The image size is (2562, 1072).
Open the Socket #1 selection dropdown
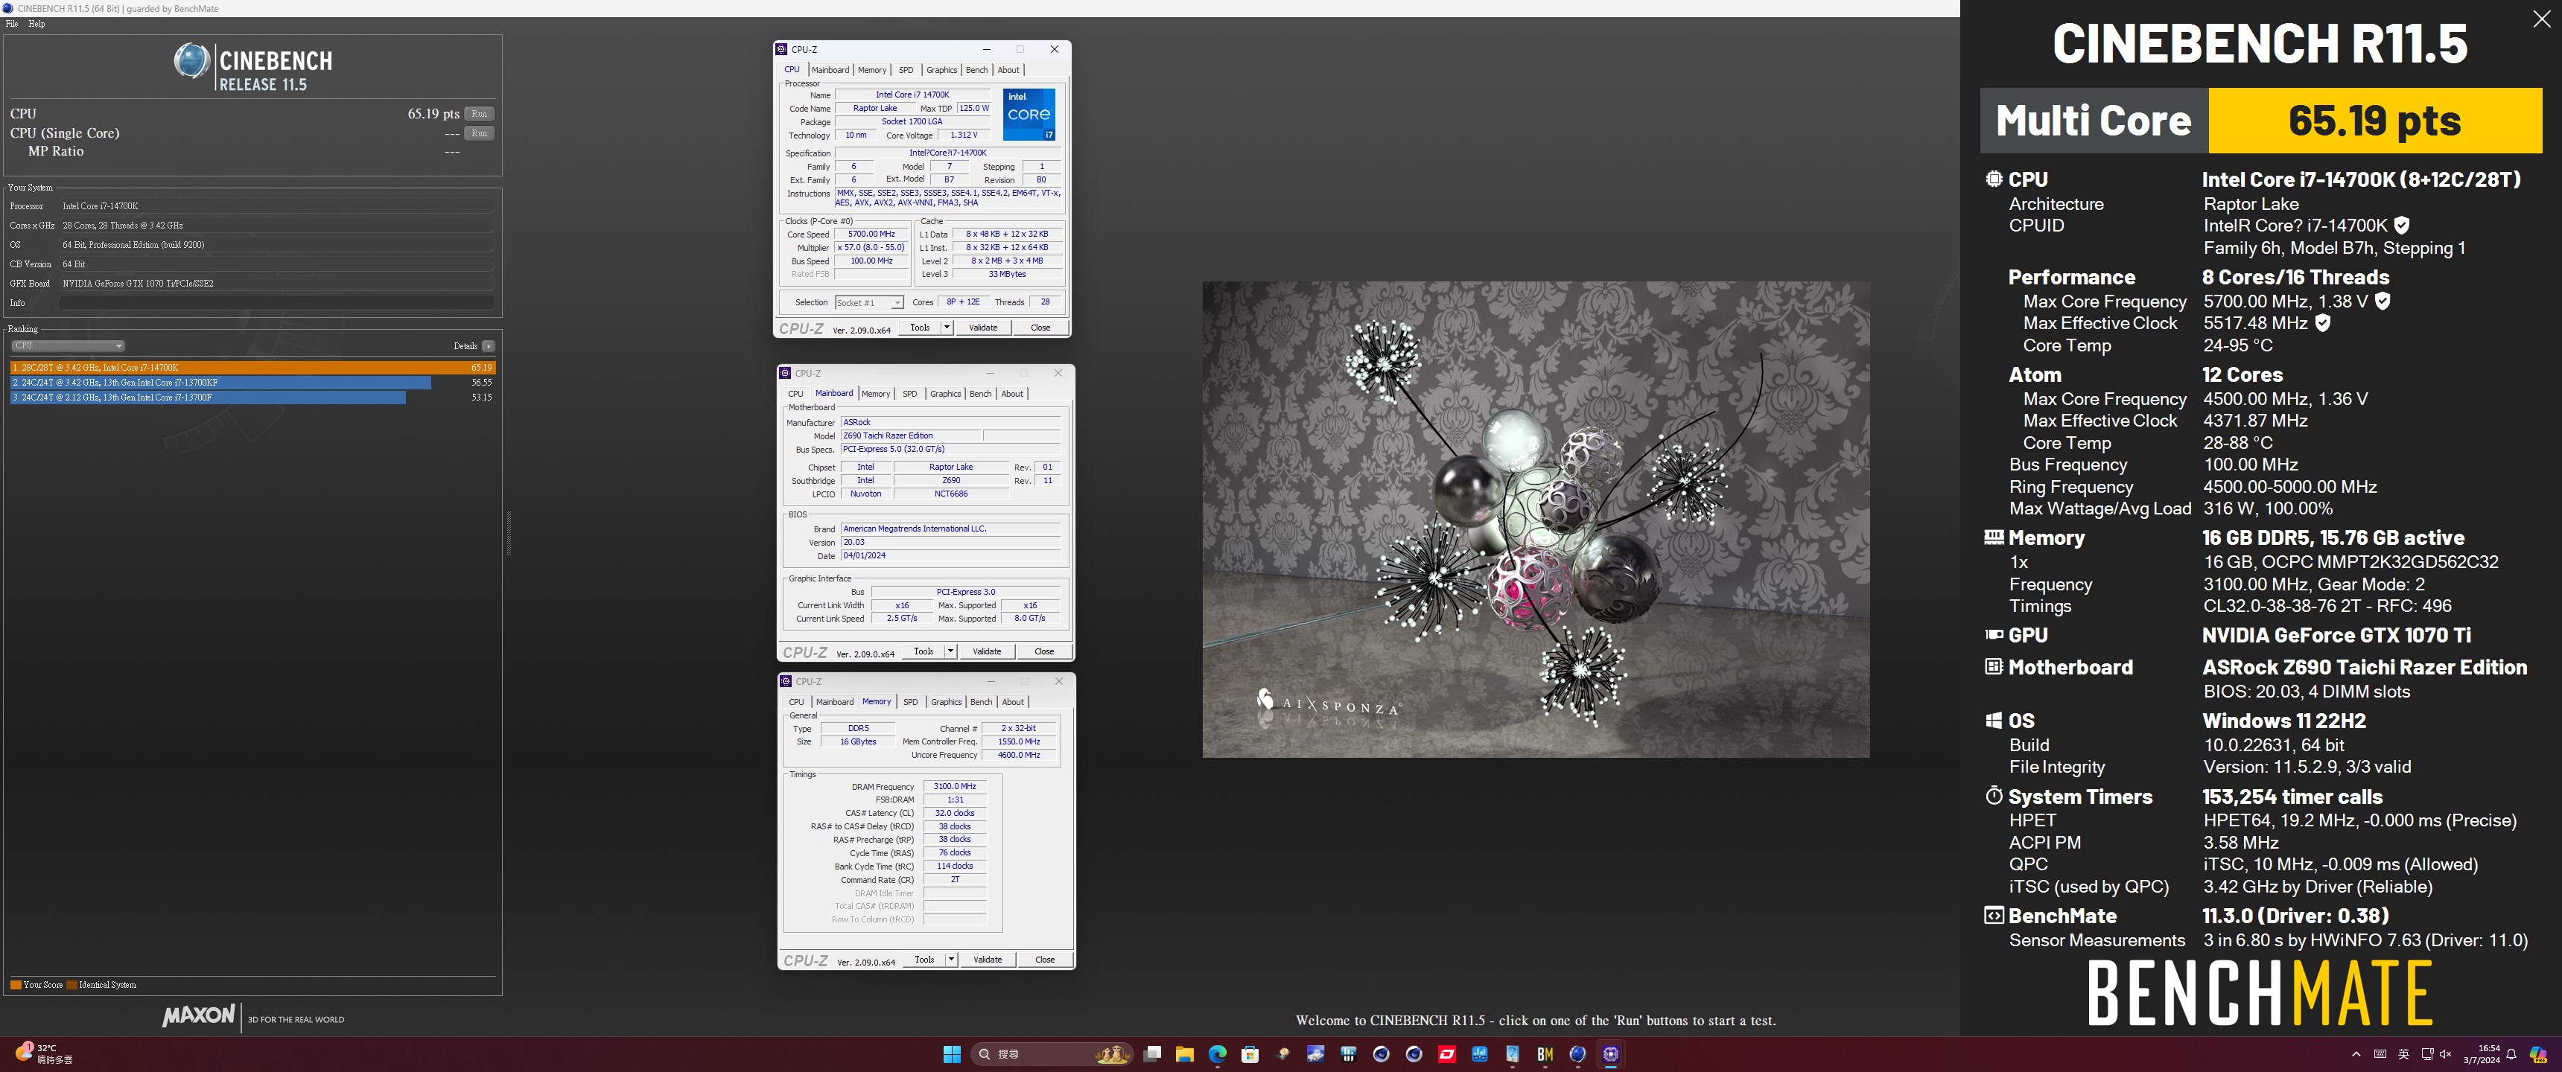coord(868,302)
